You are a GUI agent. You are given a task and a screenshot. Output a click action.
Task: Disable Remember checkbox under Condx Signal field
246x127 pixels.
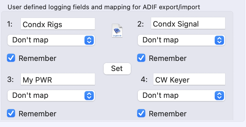click(x=142, y=58)
